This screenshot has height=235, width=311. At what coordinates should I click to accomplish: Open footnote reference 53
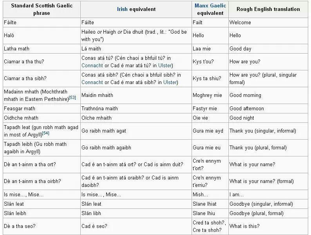pyautogui.click(x=72, y=97)
